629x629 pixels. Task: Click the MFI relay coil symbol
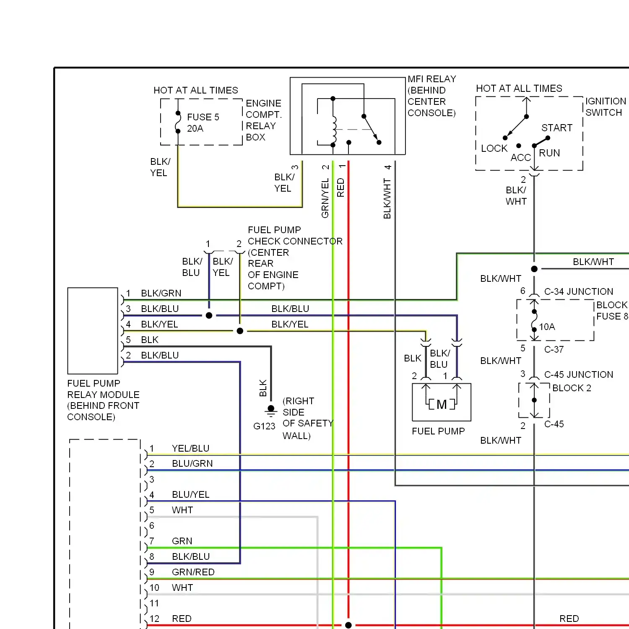(x=334, y=130)
